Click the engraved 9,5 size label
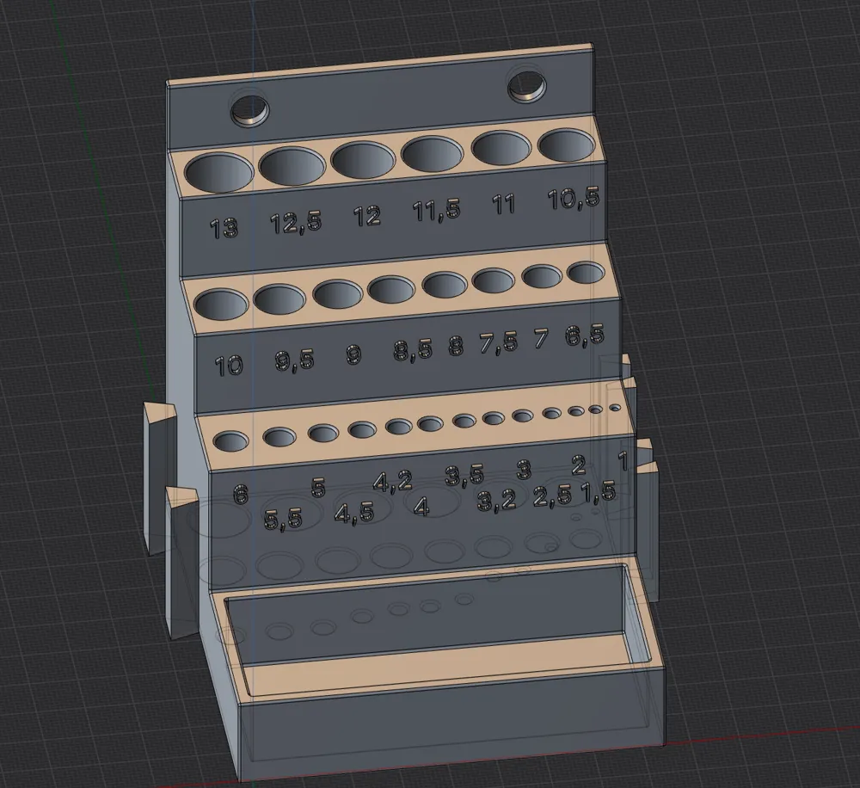 (294, 361)
